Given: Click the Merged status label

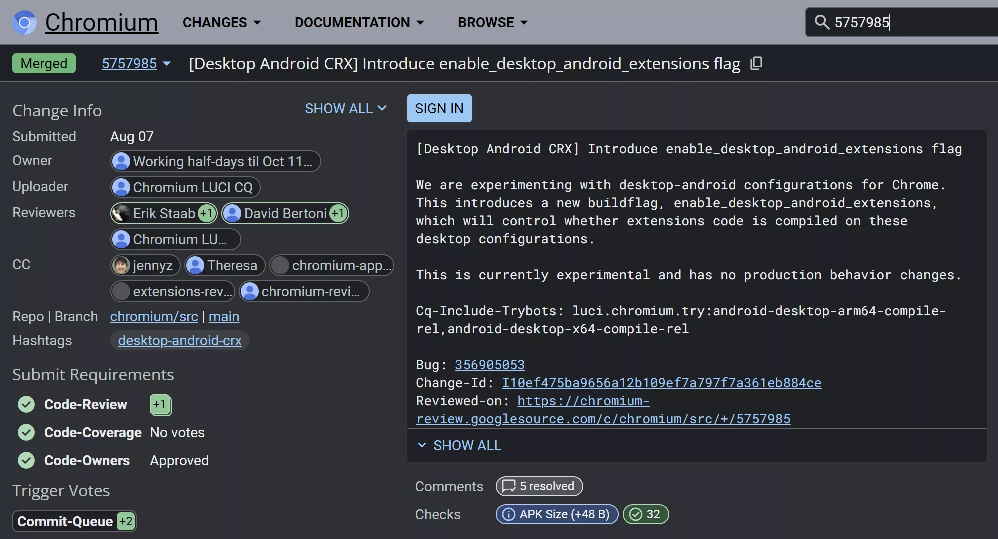Looking at the screenshot, I should coord(44,63).
